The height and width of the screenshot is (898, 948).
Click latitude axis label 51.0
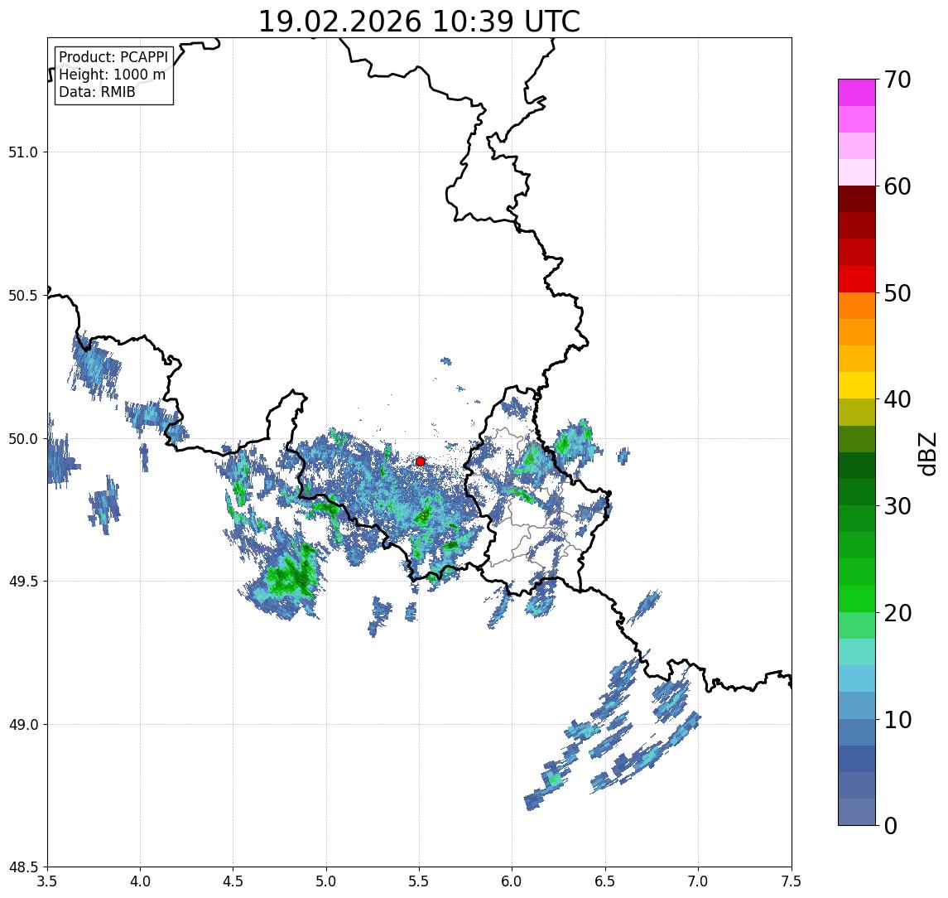point(23,152)
